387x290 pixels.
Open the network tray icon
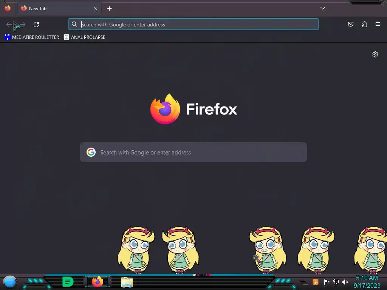(x=336, y=282)
